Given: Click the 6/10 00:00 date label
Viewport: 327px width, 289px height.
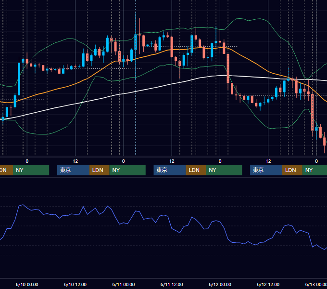Looking at the screenshot, I should point(27,284).
